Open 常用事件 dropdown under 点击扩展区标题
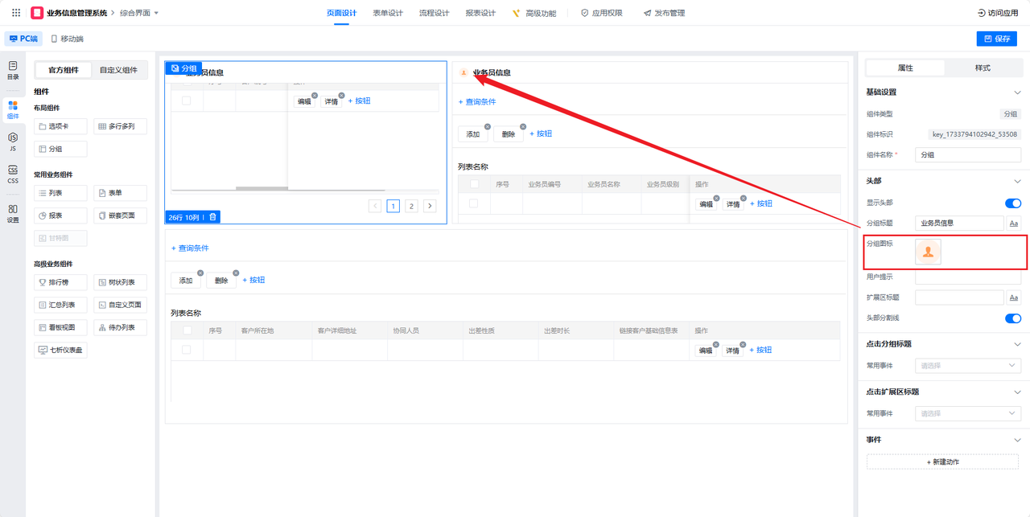The height and width of the screenshot is (517, 1030). tap(968, 413)
